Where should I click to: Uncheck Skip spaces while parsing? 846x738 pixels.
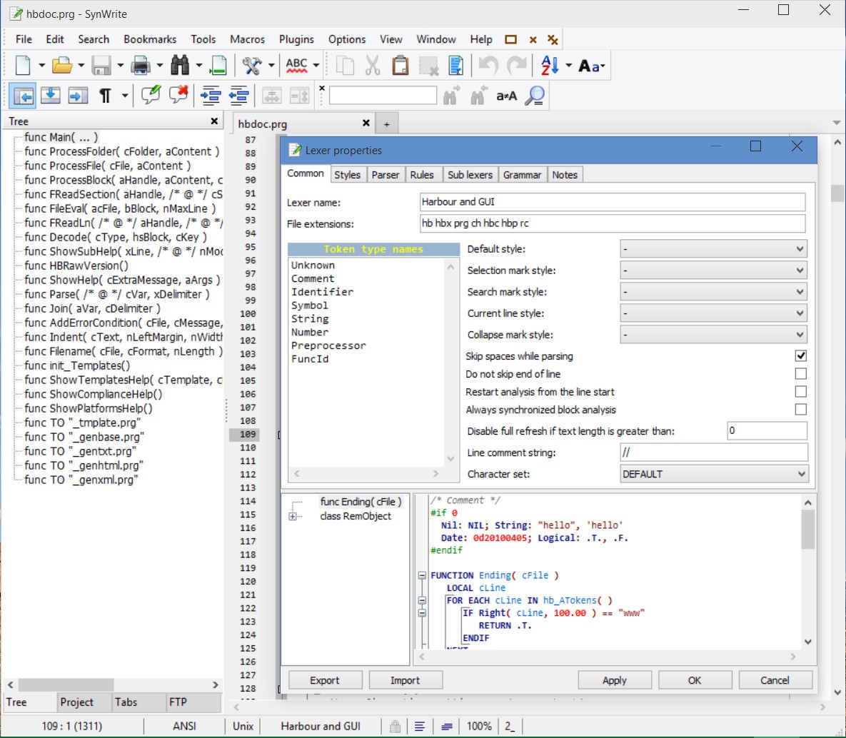[800, 355]
